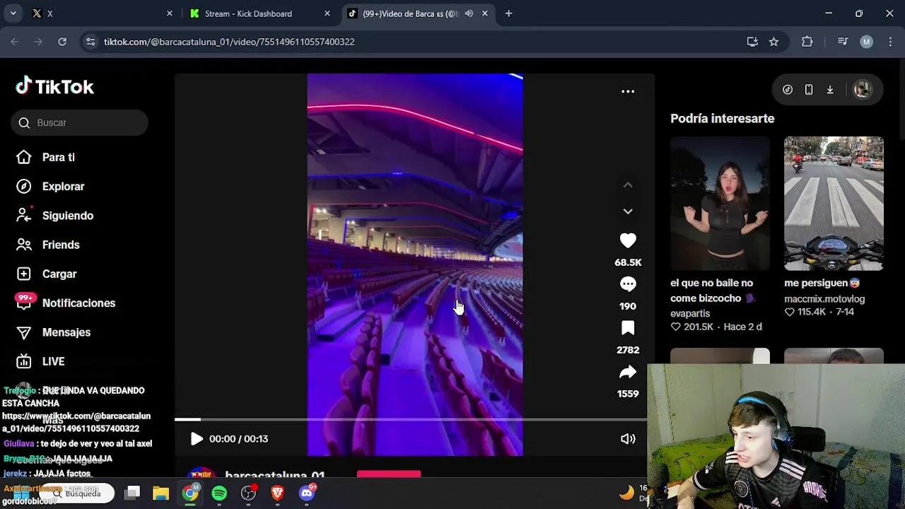Mute the TikTok tab audio icon
Viewport: 905px width, 509px height.
(469, 13)
